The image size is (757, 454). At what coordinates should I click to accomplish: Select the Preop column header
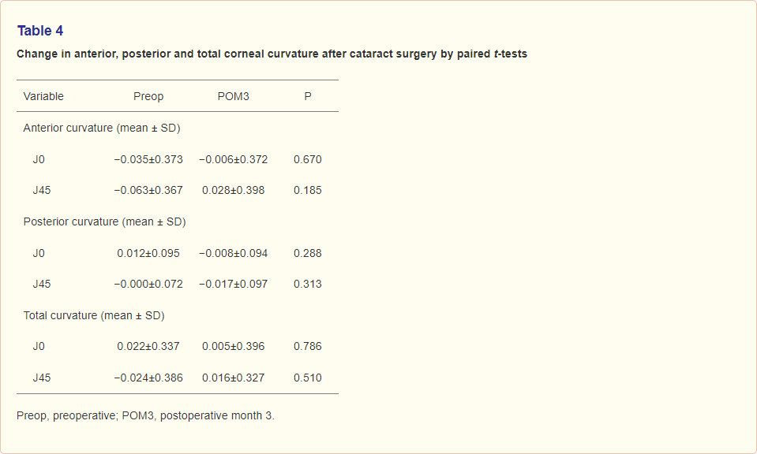[148, 96]
